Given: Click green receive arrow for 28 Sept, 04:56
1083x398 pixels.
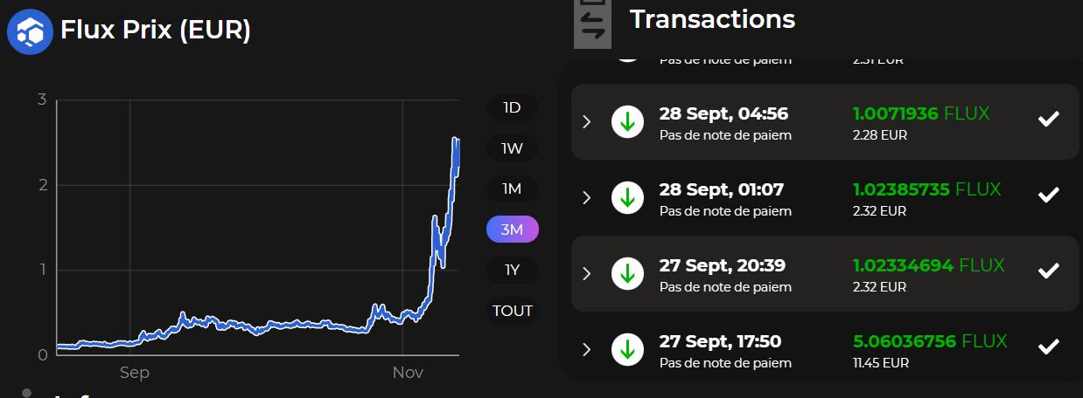Looking at the screenshot, I should click(626, 122).
